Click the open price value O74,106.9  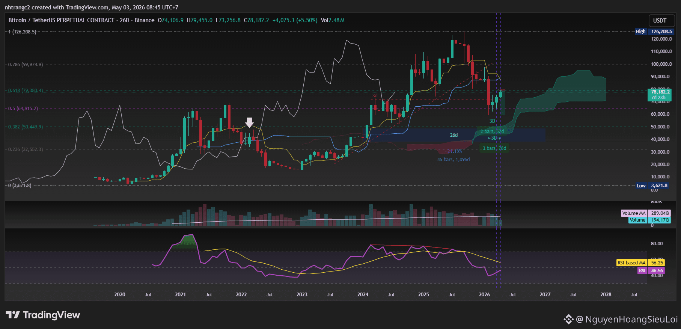171,20
